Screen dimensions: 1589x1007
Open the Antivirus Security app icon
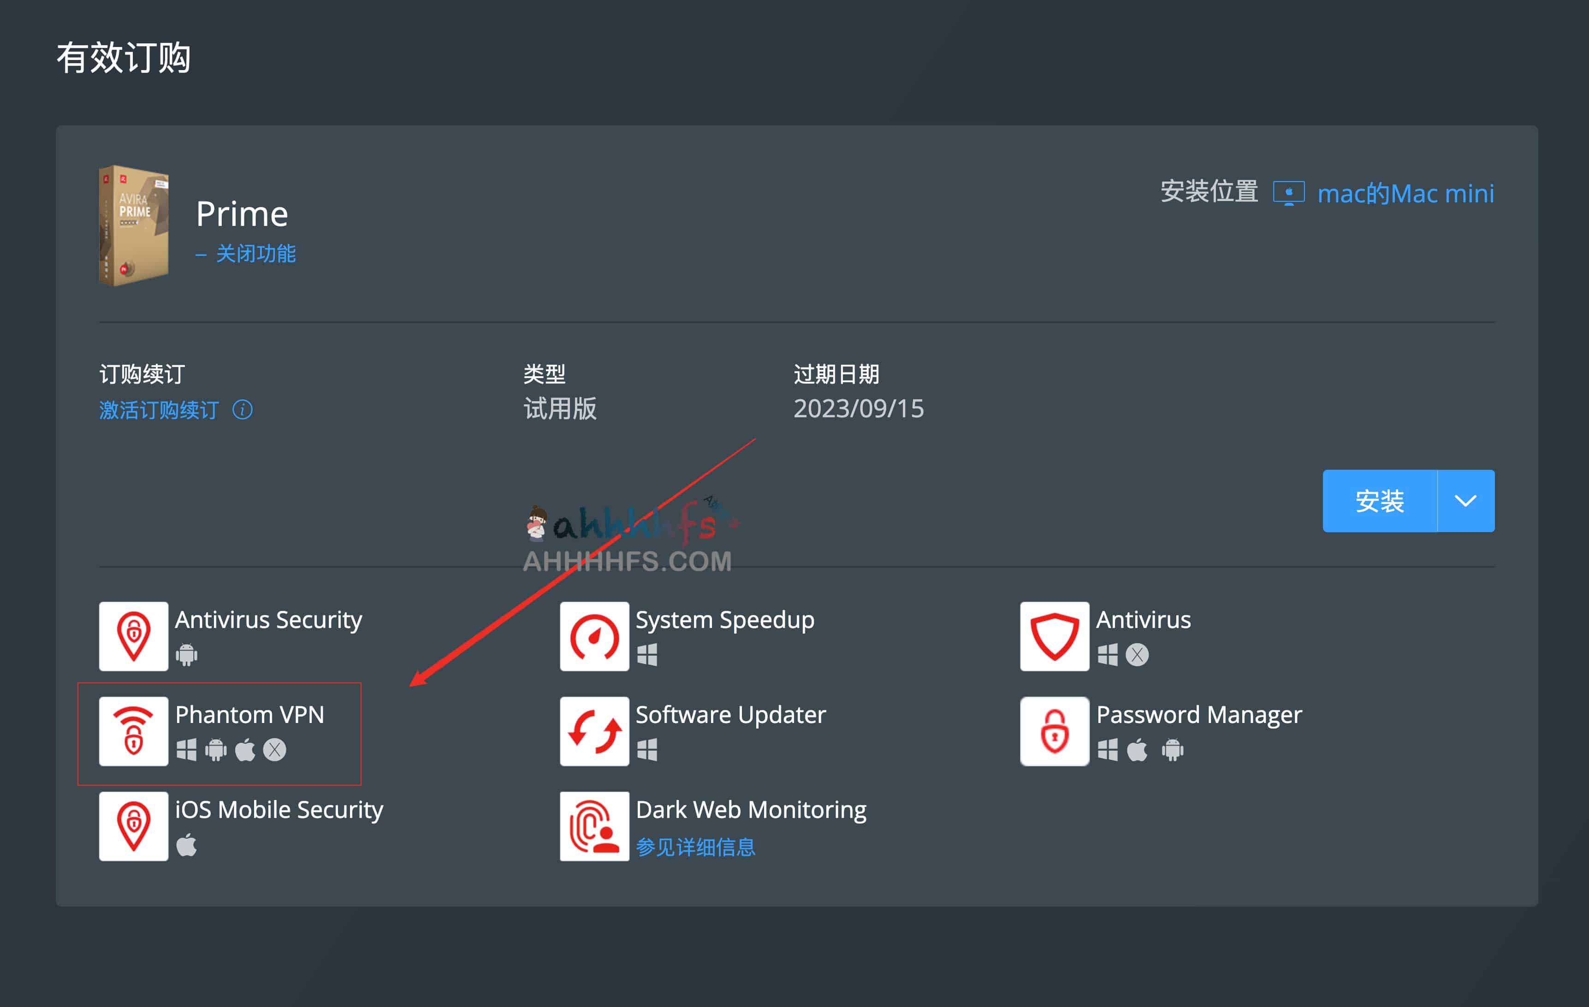pyautogui.click(x=133, y=636)
